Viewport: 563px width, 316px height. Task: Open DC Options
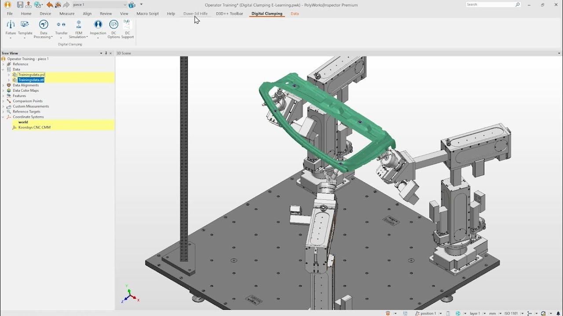pos(113,29)
